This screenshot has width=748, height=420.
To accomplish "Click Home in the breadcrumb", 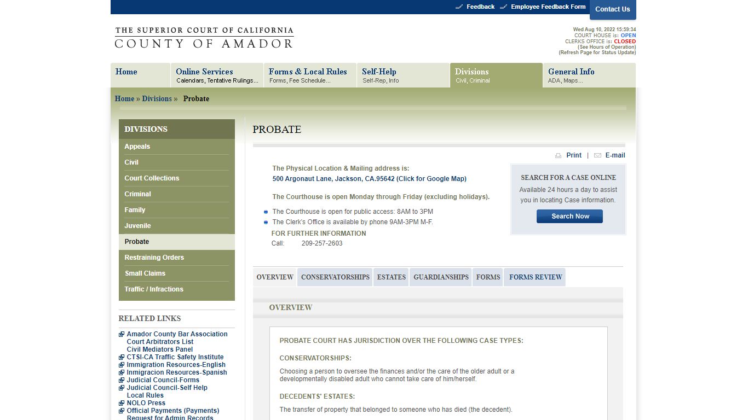I will click(124, 99).
